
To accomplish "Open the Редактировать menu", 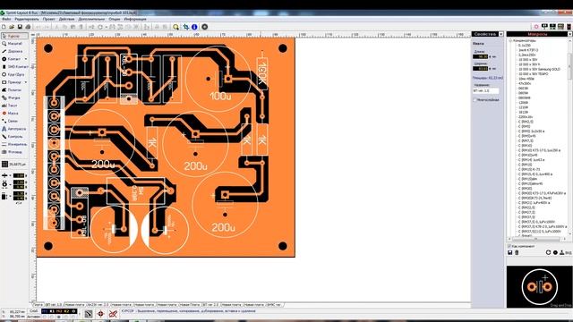I will point(27,19).
